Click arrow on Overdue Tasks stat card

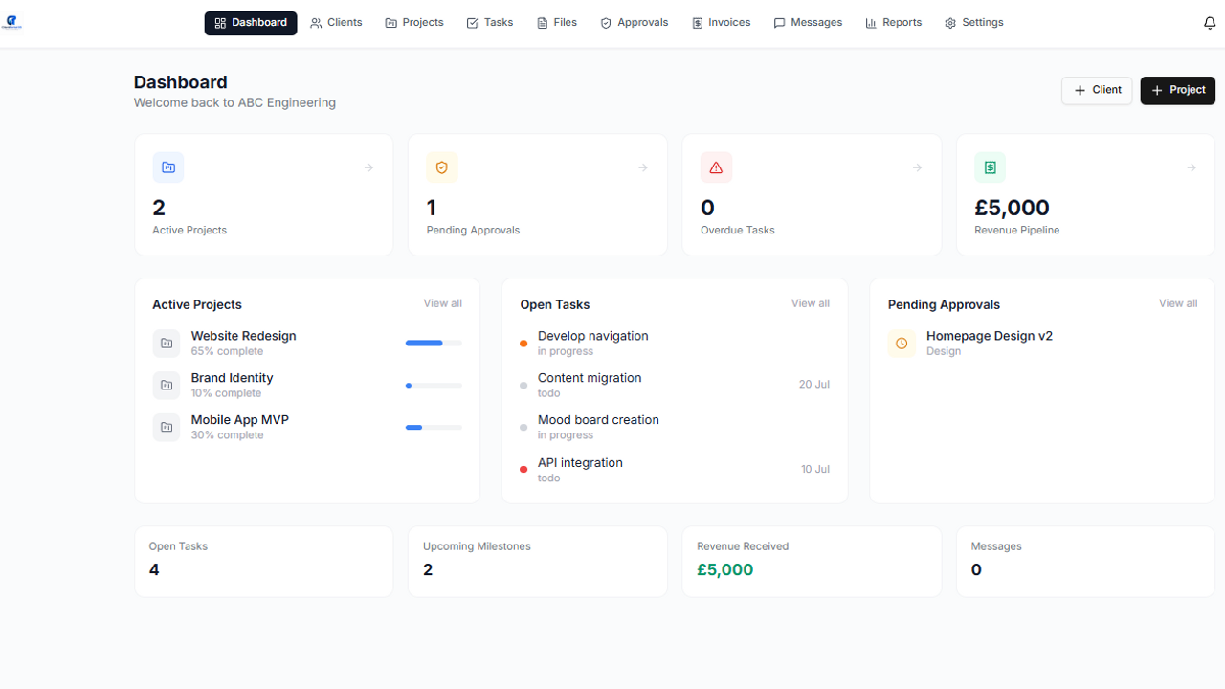[917, 167]
